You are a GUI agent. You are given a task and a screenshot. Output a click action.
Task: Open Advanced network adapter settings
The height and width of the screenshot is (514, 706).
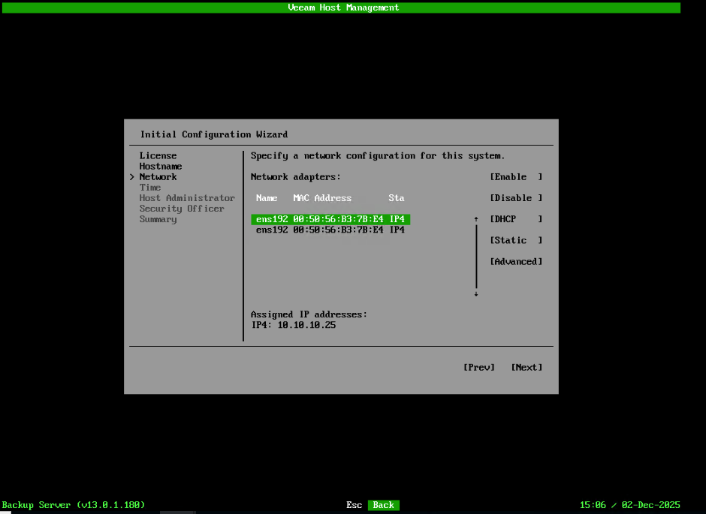(515, 260)
